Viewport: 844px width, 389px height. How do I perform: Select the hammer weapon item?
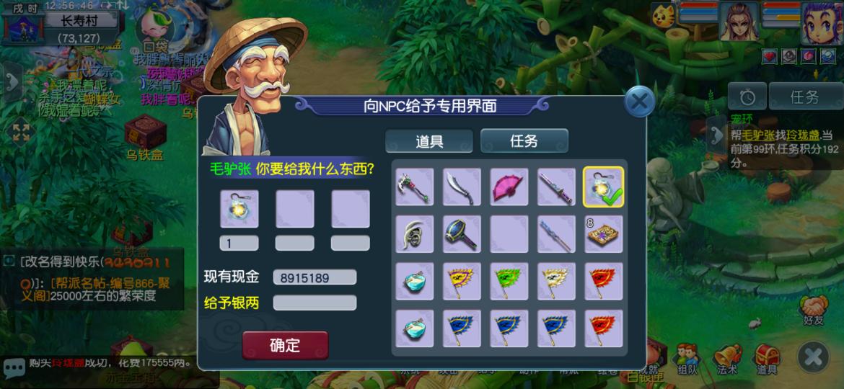pos(462,234)
